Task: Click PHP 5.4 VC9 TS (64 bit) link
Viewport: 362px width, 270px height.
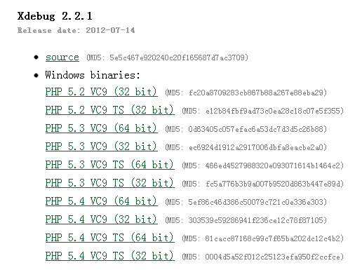Action: pos(110,238)
